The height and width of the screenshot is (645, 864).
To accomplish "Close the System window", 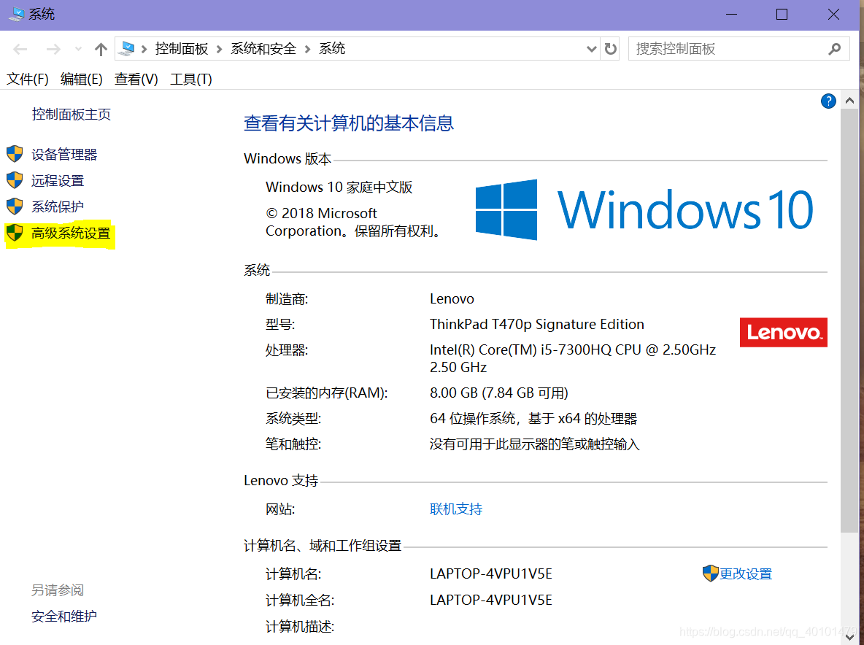I will (x=833, y=15).
